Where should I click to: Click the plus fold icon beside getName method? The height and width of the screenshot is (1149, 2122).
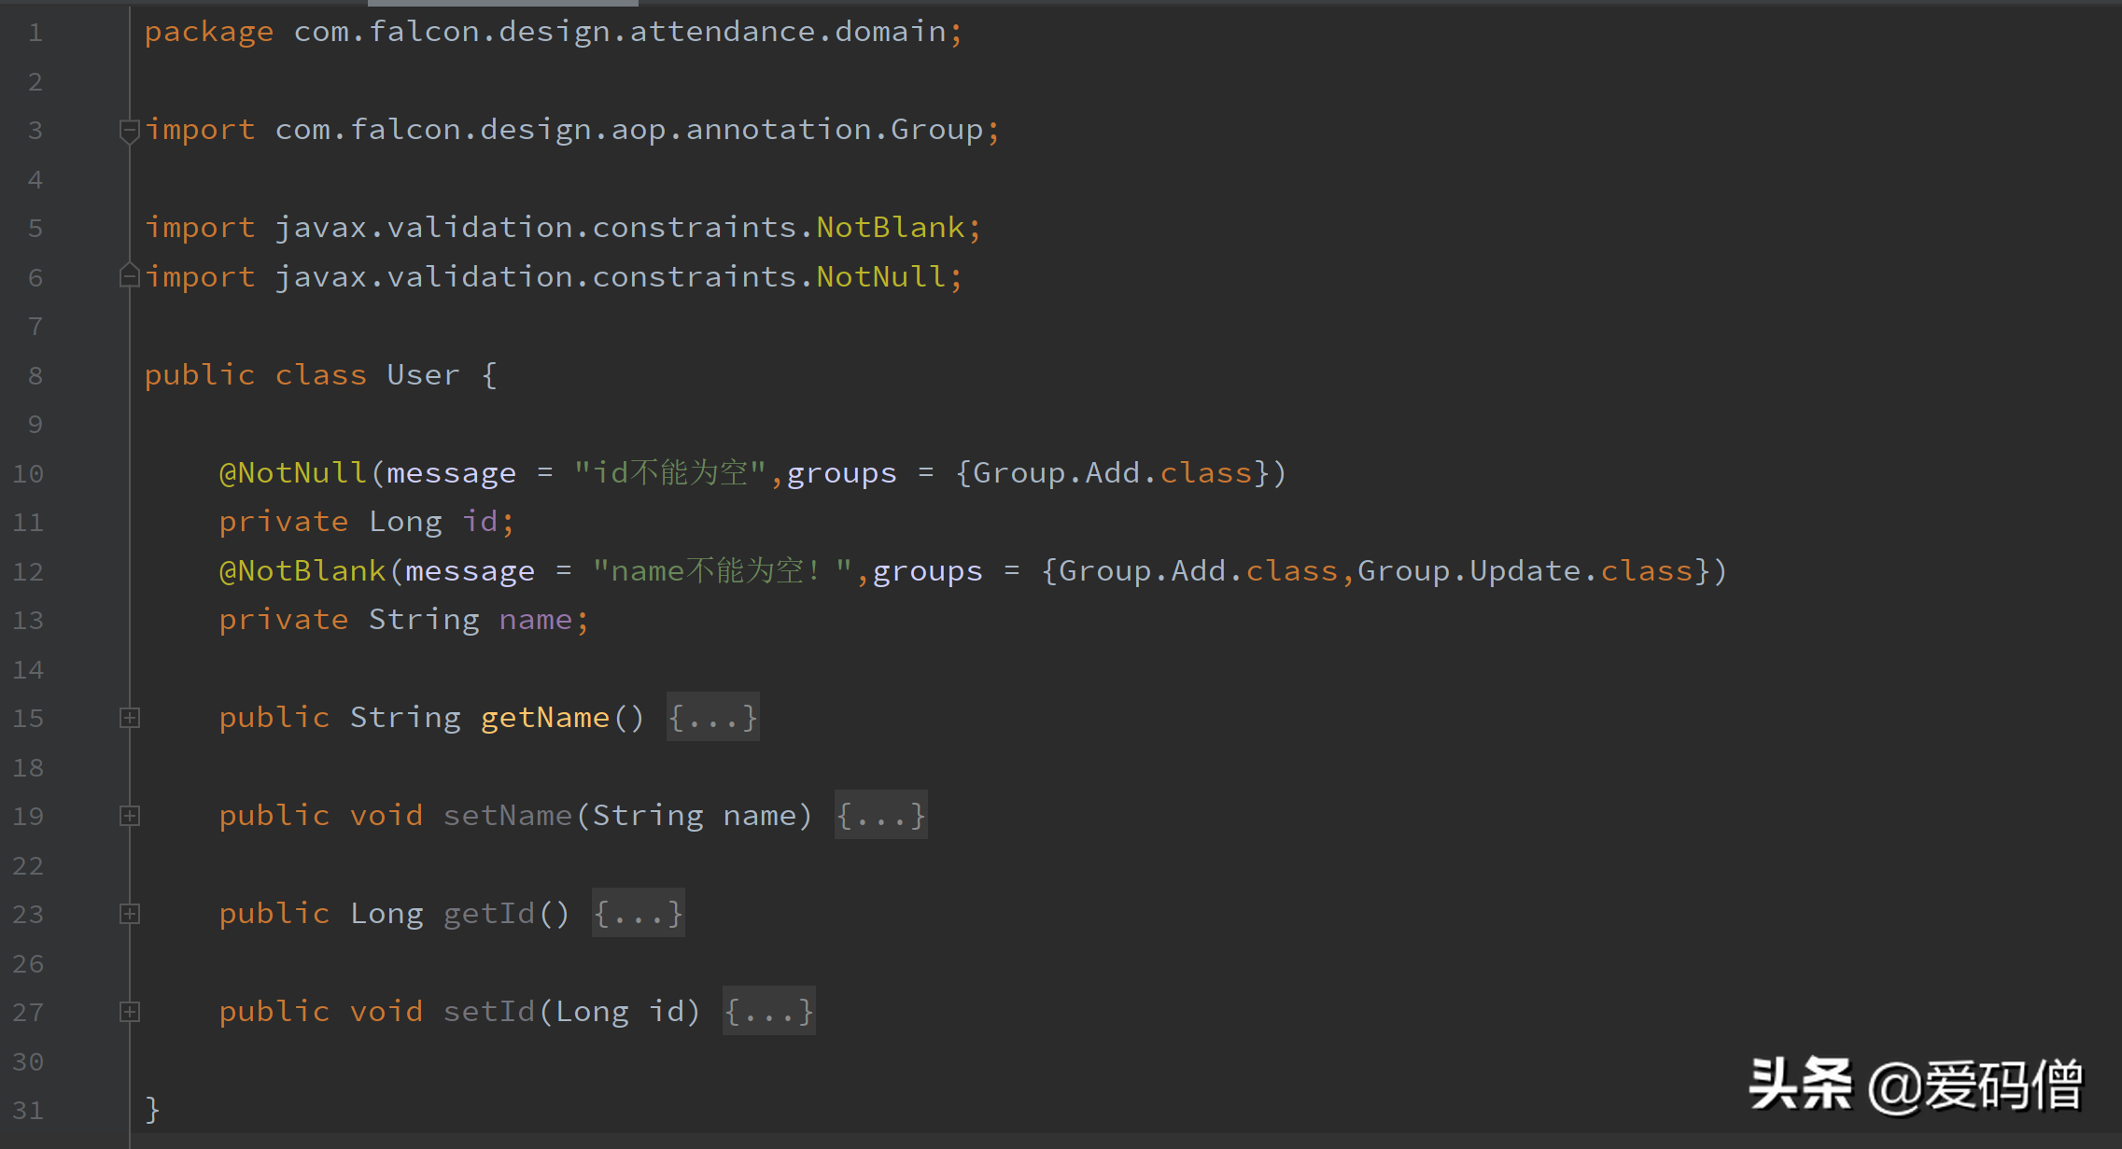pyautogui.click(x=130, y=717)
